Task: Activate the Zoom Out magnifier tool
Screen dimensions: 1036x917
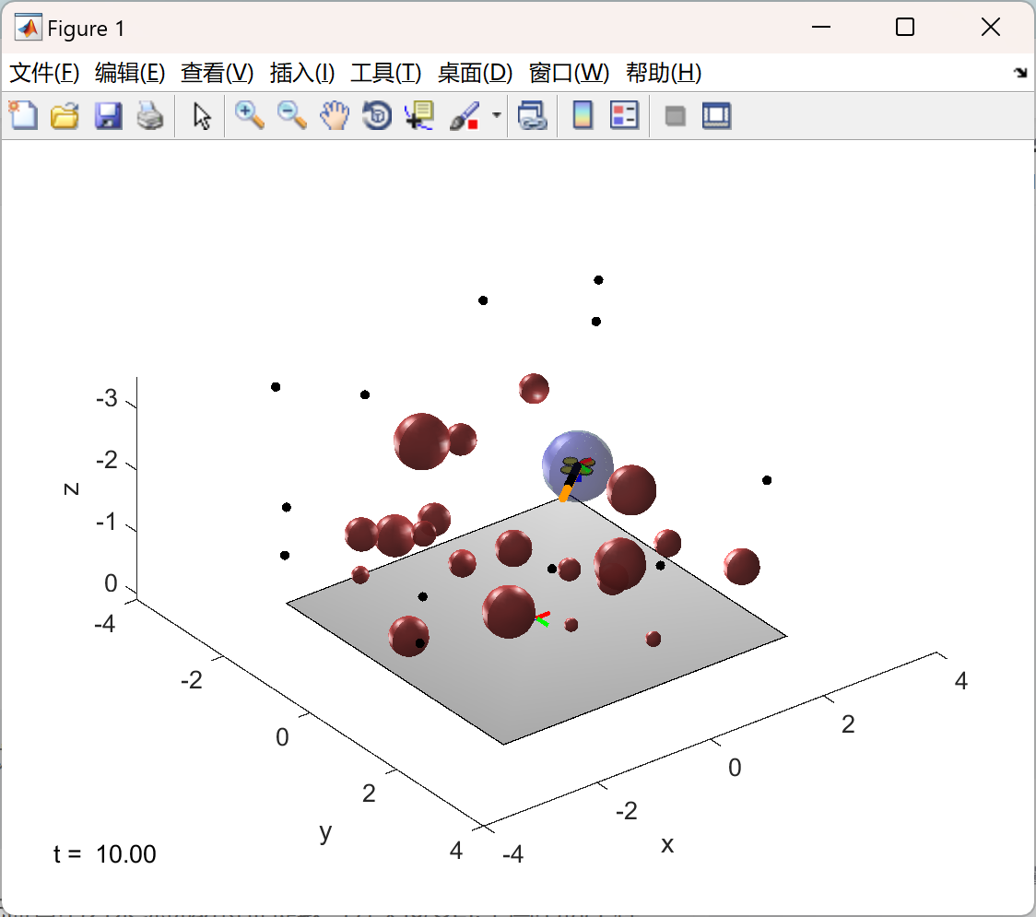Action: (x=292, y=115)
